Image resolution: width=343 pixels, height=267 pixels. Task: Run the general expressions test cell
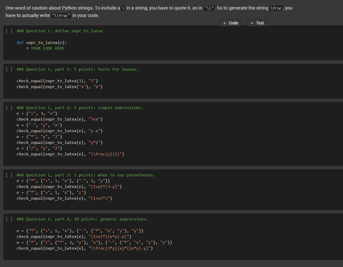(7, 219)
